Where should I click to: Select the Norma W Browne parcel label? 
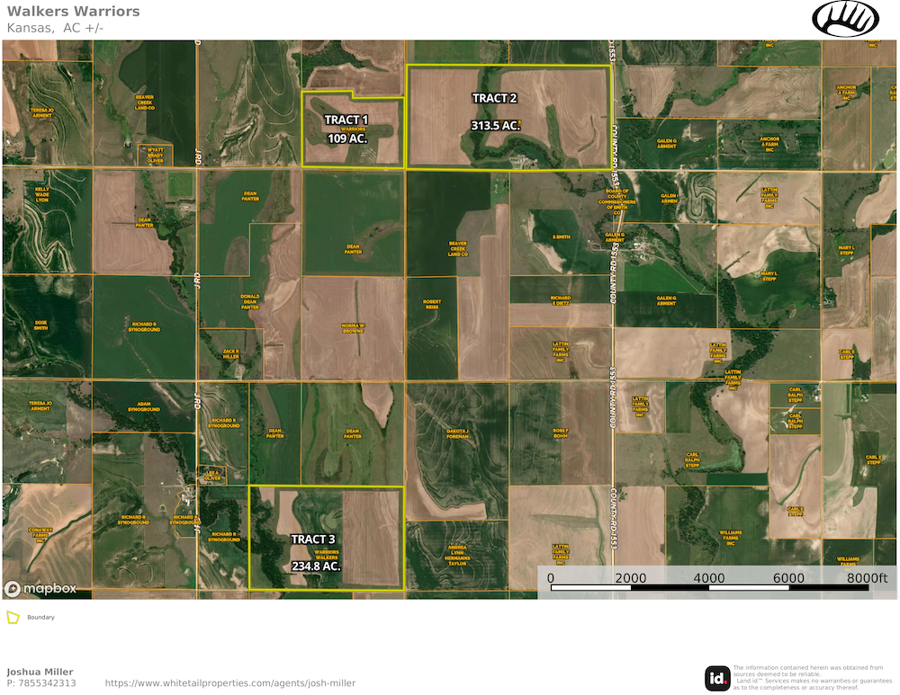click(353, 327)
